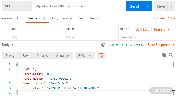Open the JSON format dropdown
This screenshot has height=96, width=176.
click(x=85, y=55)
